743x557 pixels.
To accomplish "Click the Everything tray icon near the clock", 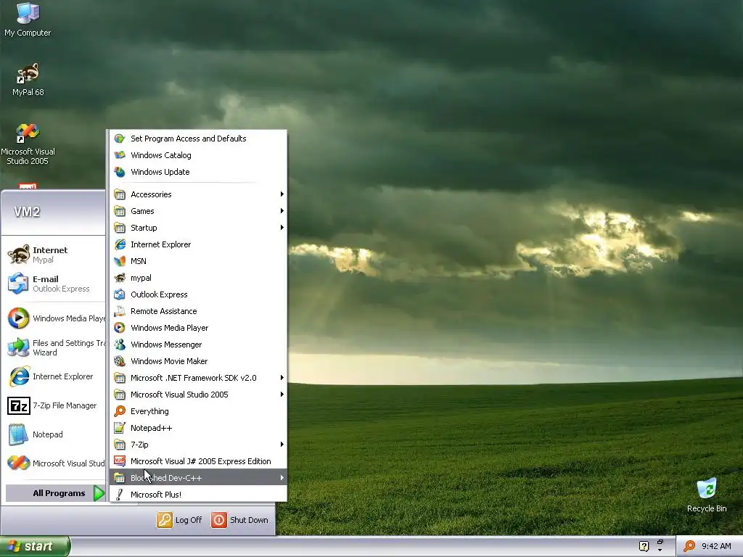I will (689, 546).
